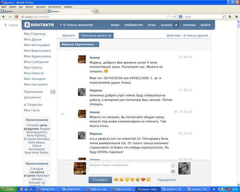Open игры in the header
The height and width of the screenshot is (192, 240).
click(152, 25)
